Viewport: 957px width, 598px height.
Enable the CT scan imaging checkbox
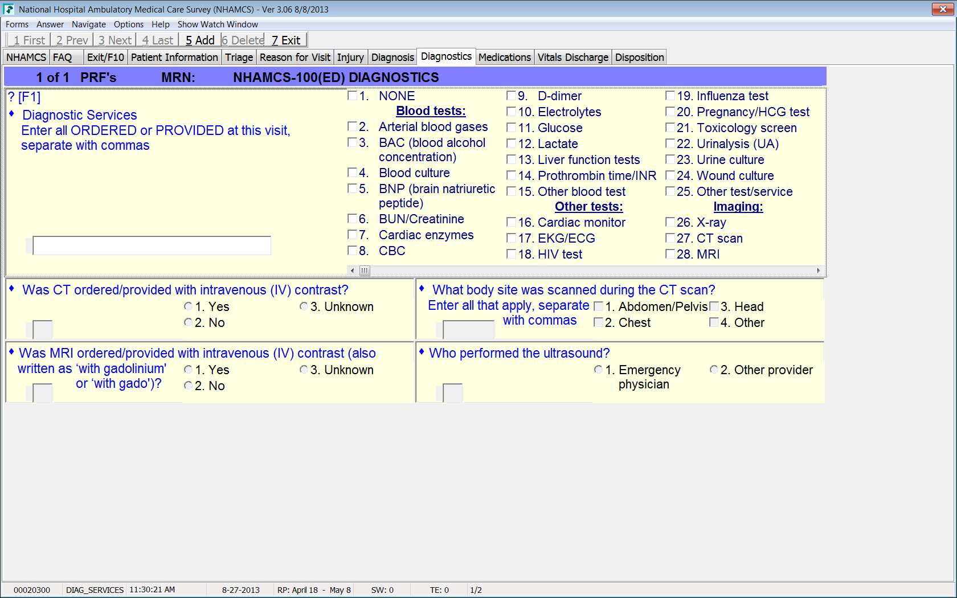670,238
